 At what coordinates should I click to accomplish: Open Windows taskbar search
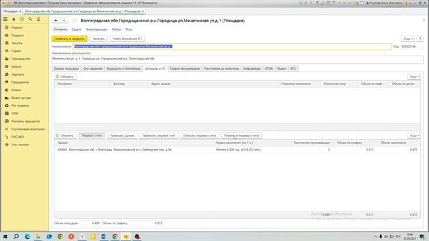click(x=16, y=236)
